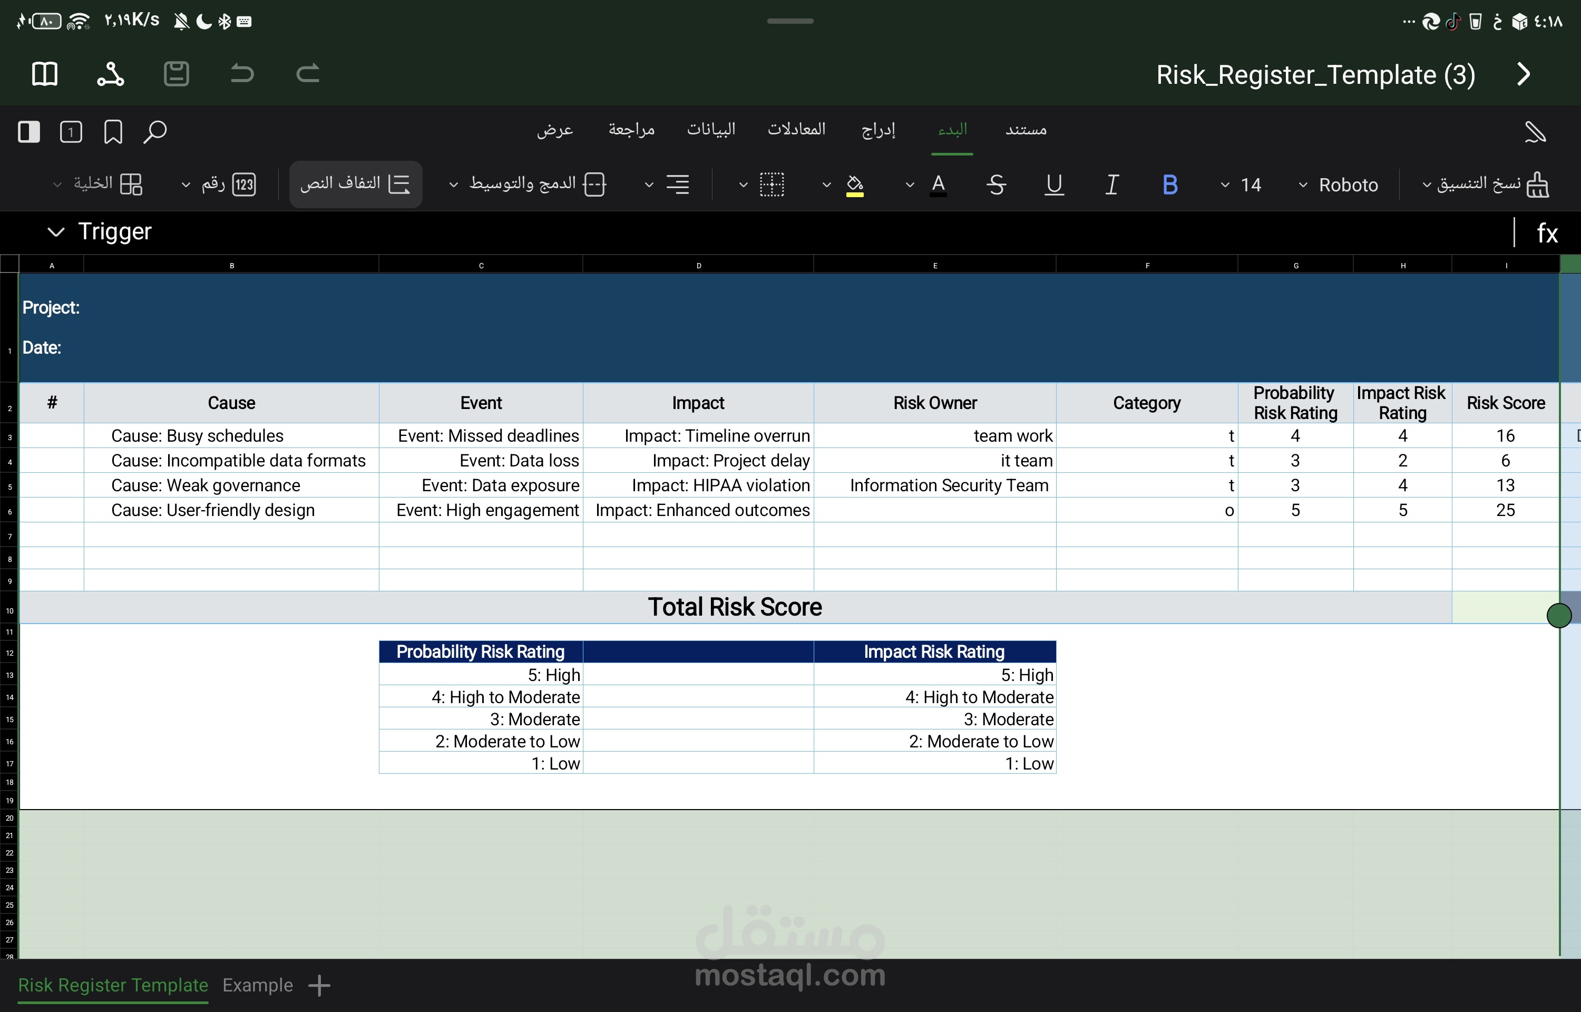This screenshot has height=1012, width=1581.
Task: Expand alignment dropdown arrow
Action: tap(649, 184)
